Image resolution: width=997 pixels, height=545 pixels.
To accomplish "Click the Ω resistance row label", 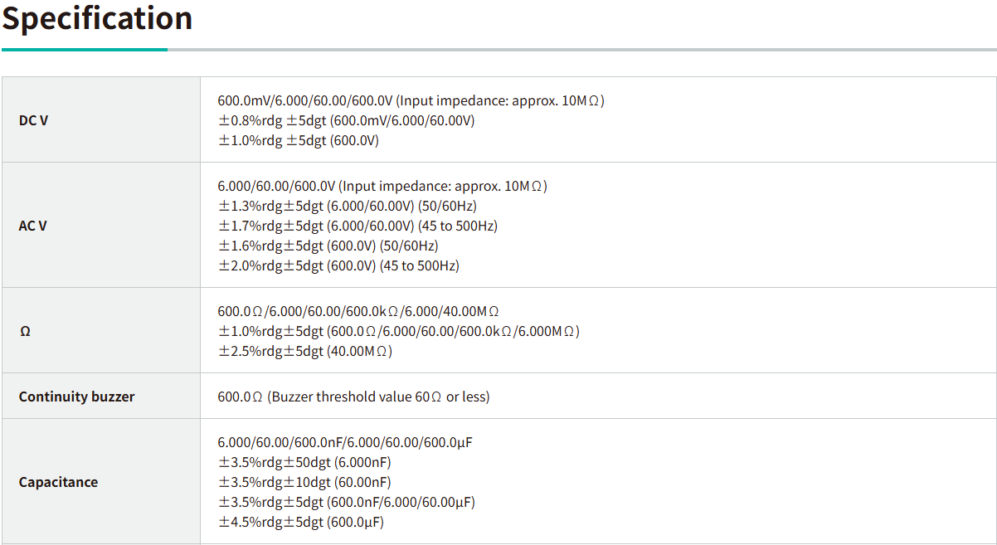I will (x=25, y=331).
